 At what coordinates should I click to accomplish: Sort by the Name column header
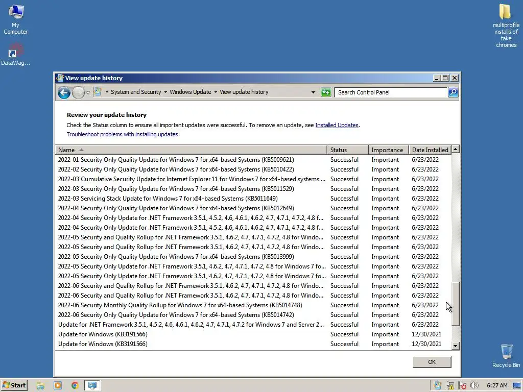[x=191, y=150]
